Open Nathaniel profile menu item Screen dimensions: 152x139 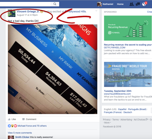click(108, 4)
